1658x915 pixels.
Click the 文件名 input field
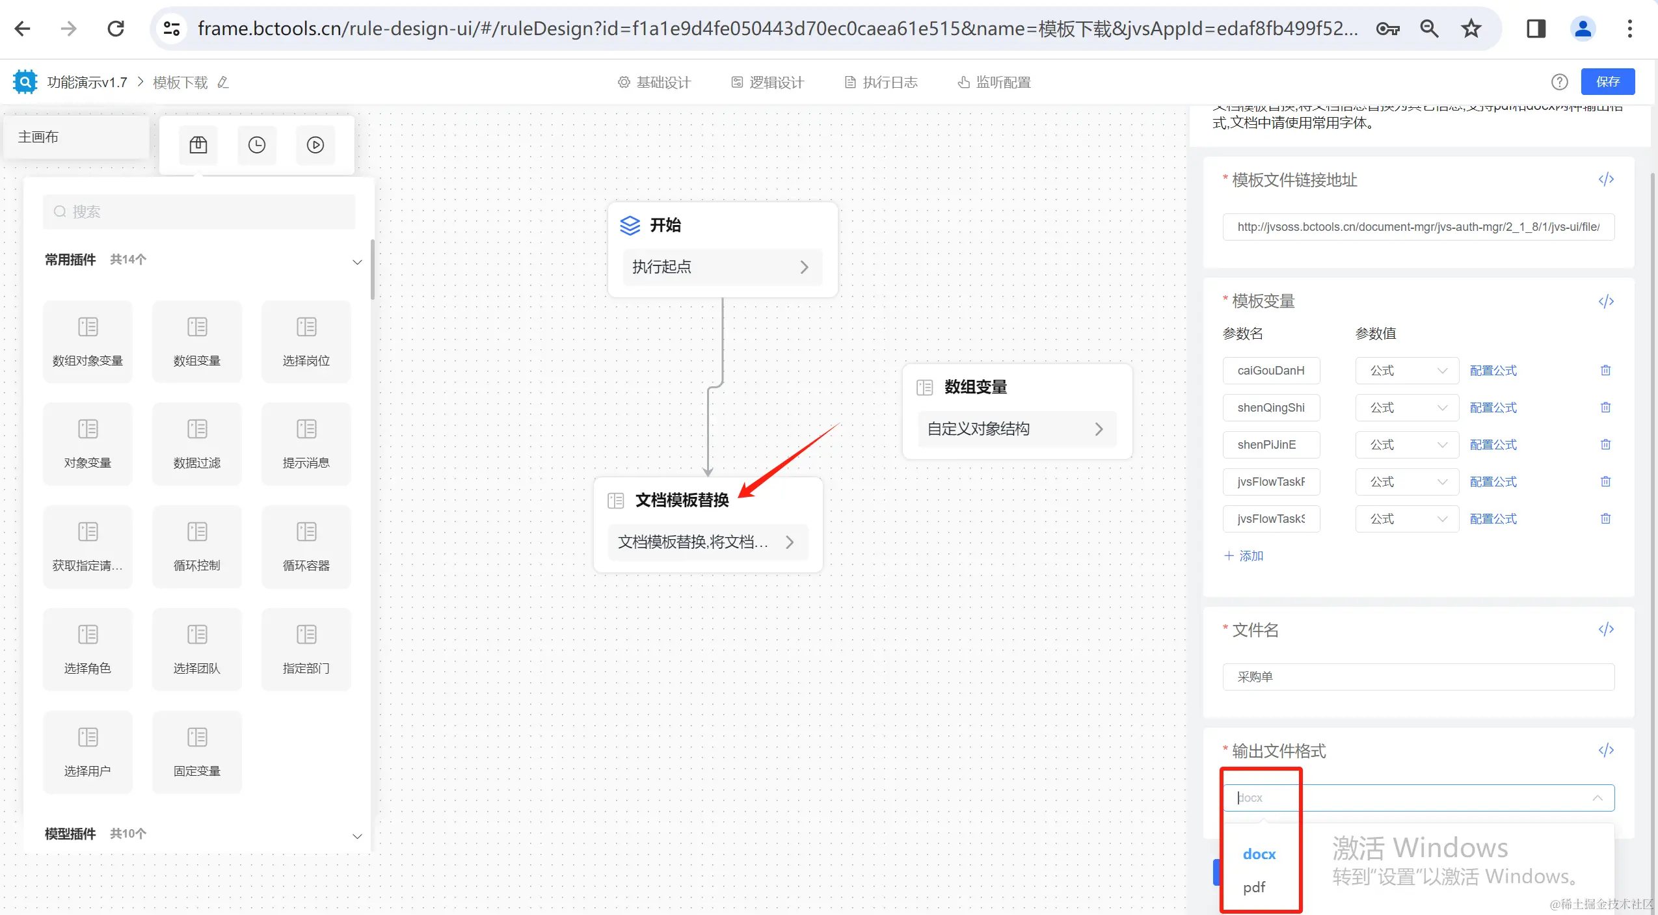coord(1418,677)
